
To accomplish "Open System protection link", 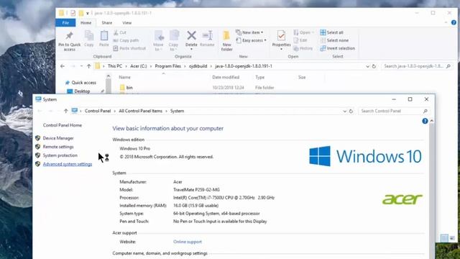I will pos(60,155).
